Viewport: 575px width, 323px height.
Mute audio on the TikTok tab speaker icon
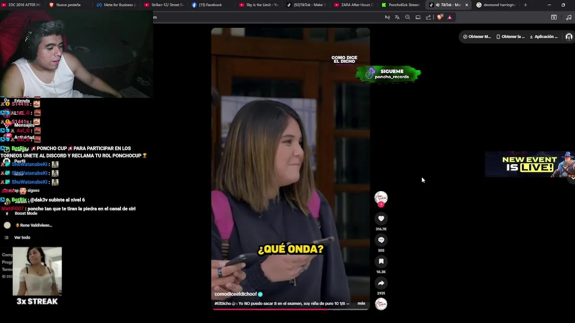pos(437,5)
